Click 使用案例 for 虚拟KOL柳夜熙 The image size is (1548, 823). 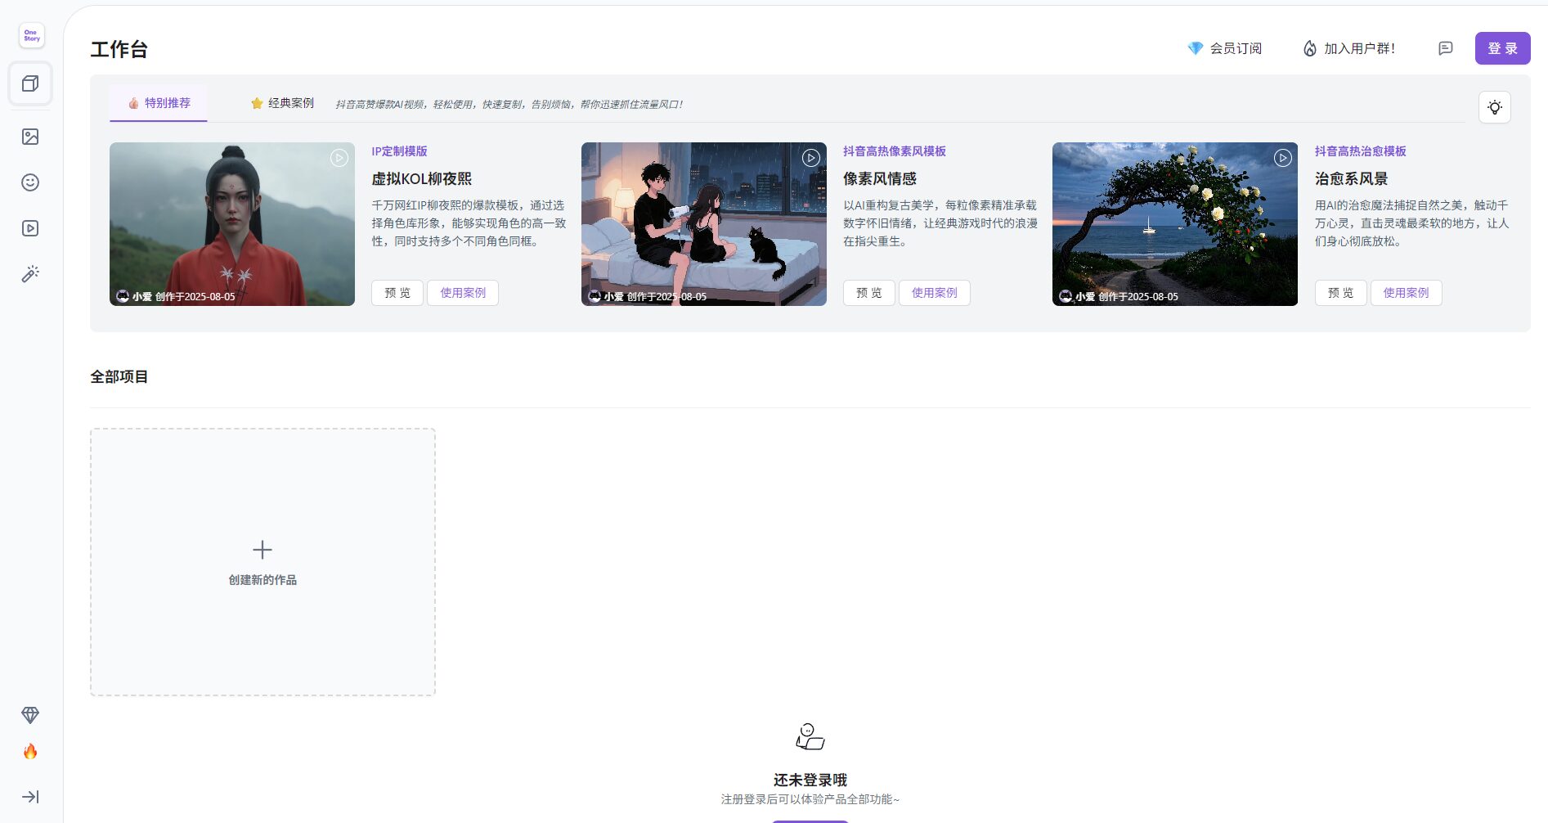[x=463, y=293]
